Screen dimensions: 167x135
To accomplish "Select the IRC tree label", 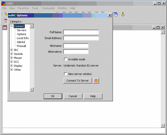I will (16, 50).
